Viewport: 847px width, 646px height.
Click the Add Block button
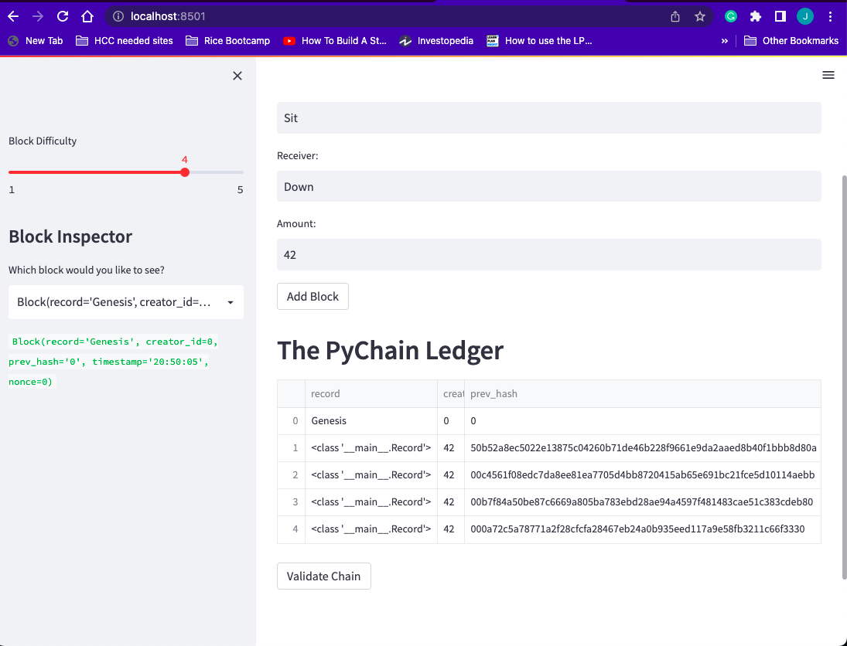pyautogui.click(x=313, y=296)
